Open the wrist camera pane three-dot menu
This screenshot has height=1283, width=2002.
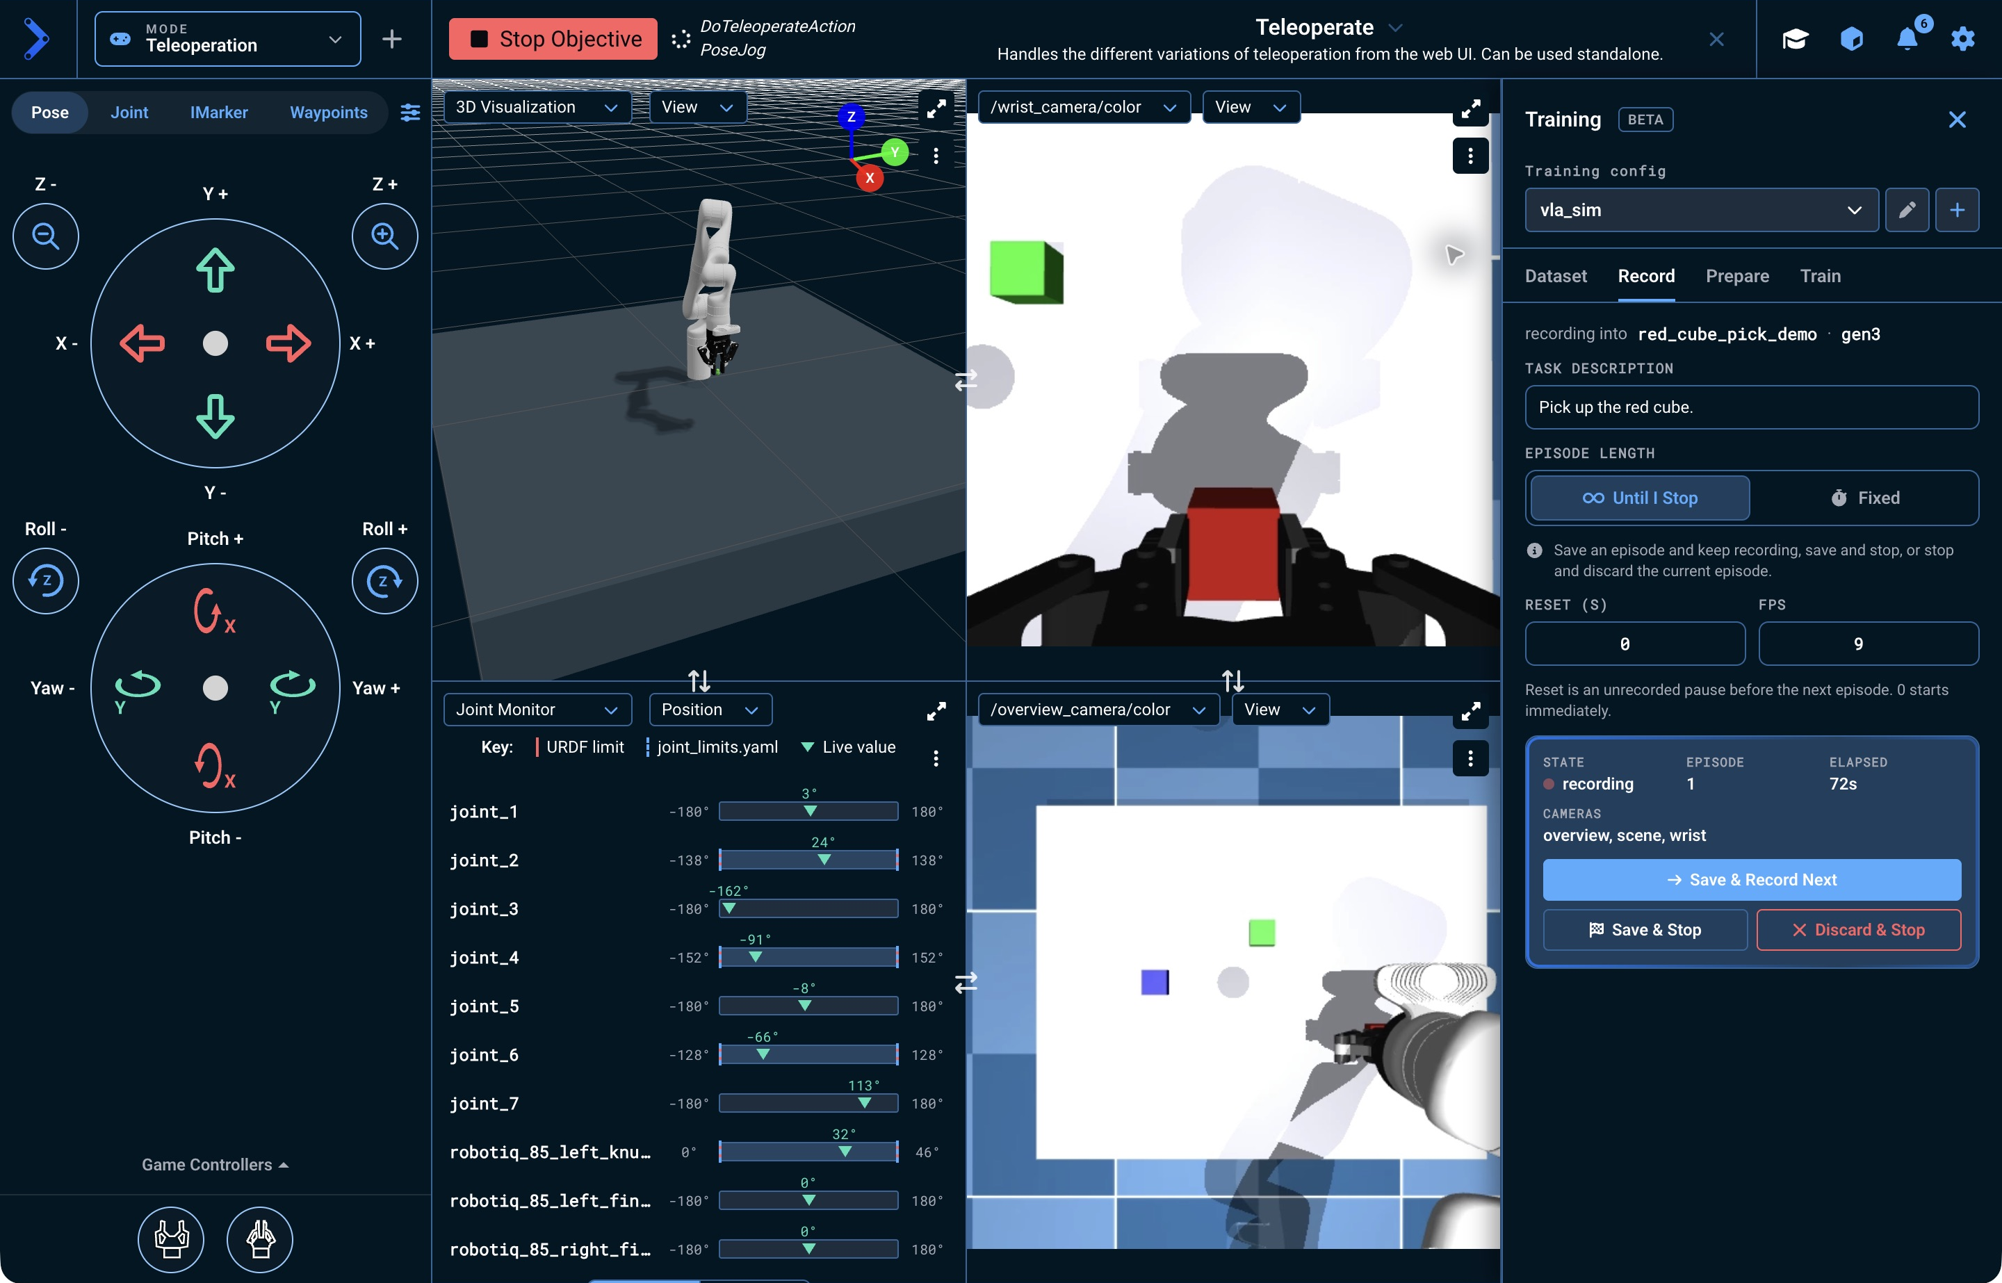point(1470,156)
